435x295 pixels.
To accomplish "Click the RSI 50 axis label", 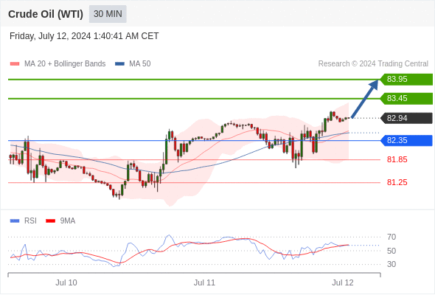I will coord(391,251).
